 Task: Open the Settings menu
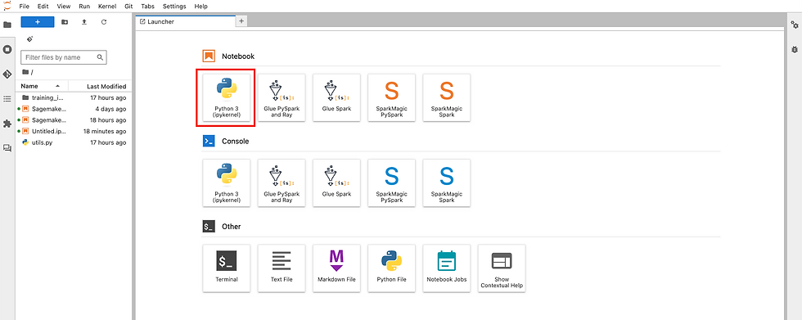click(175, 6)
